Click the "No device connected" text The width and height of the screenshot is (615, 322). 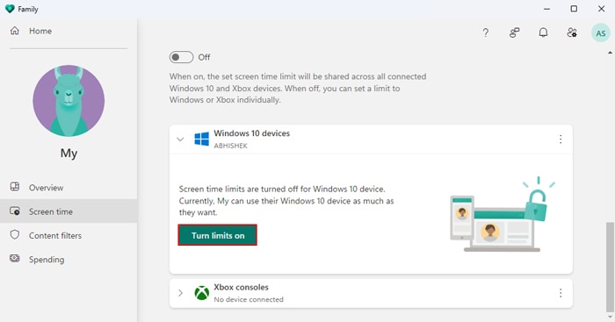[x=249, y=299]
